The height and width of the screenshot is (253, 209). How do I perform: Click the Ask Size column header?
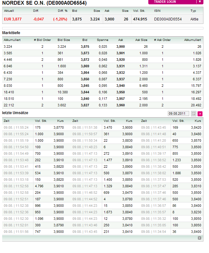141,40
